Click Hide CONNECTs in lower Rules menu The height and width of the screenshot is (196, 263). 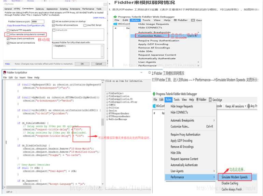tap(179, 112)
